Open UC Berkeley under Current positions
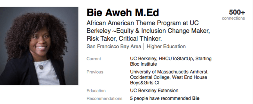The width and height of the screenshot is (253, 104). 142,59
